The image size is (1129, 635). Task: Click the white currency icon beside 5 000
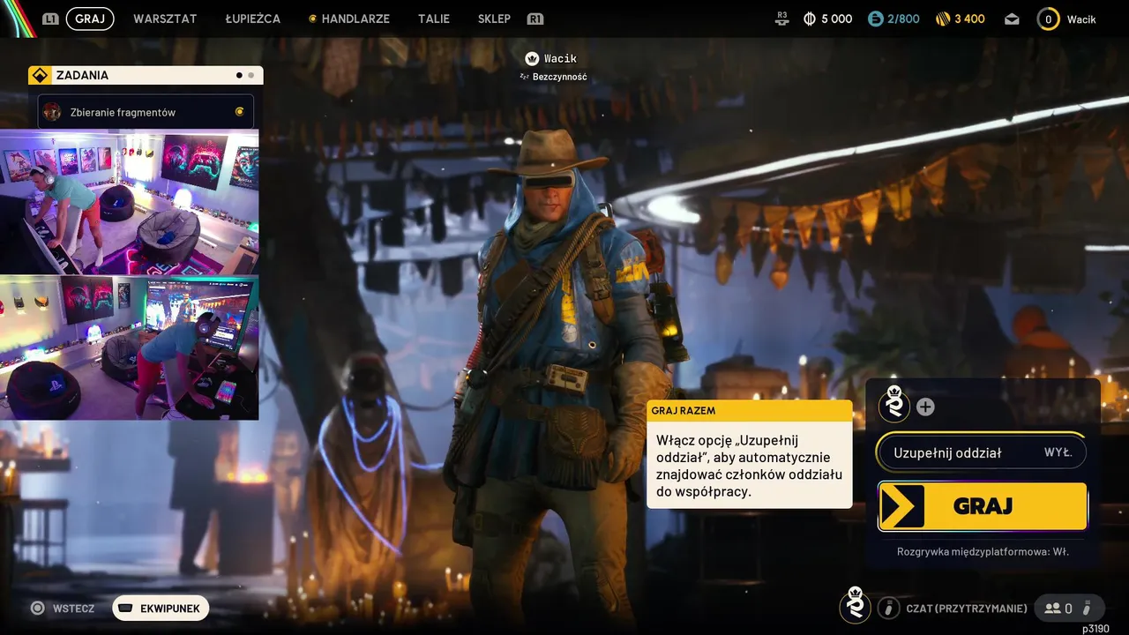tap(810, 19)
